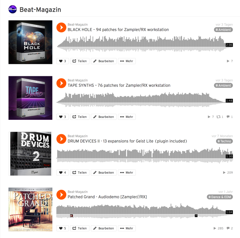Play the BLACK HOLE track
Screen dimensions: 240x238
61,27
